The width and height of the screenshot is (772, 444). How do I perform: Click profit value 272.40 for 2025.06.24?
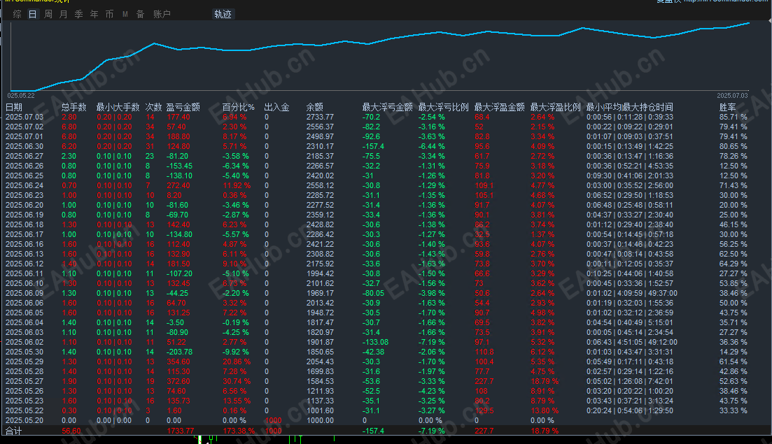pyautogui.click(x=178, y=185)
